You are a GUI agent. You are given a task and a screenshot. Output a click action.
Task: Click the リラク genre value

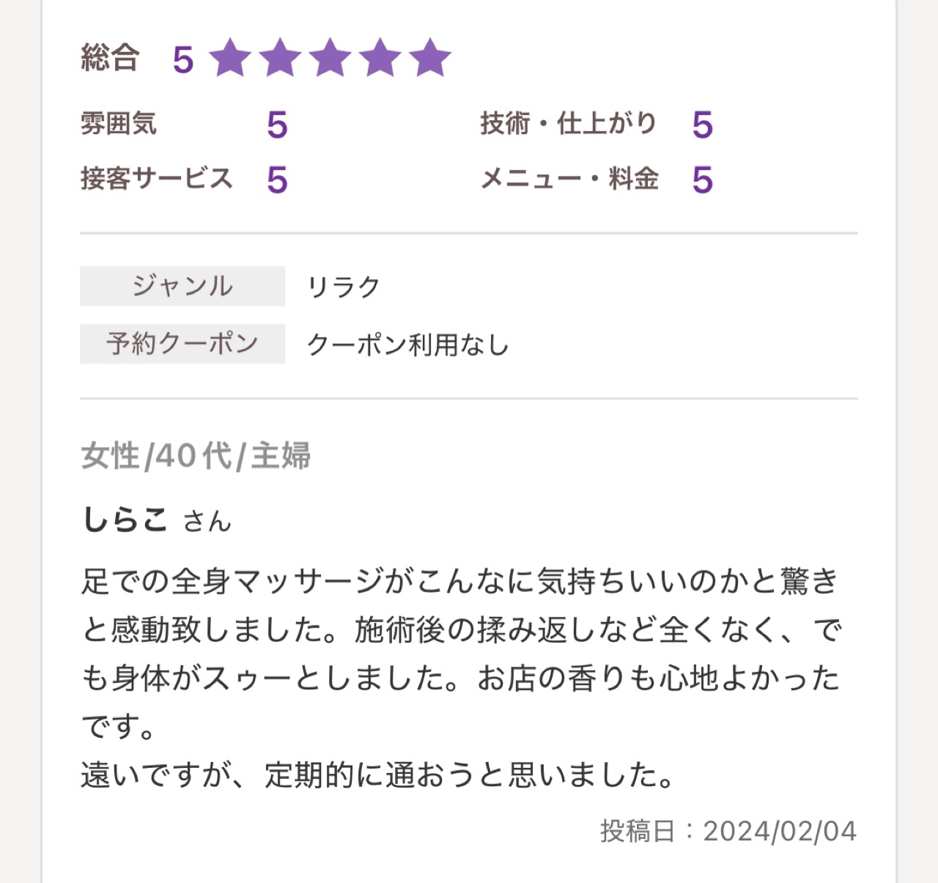pos(344,287)
